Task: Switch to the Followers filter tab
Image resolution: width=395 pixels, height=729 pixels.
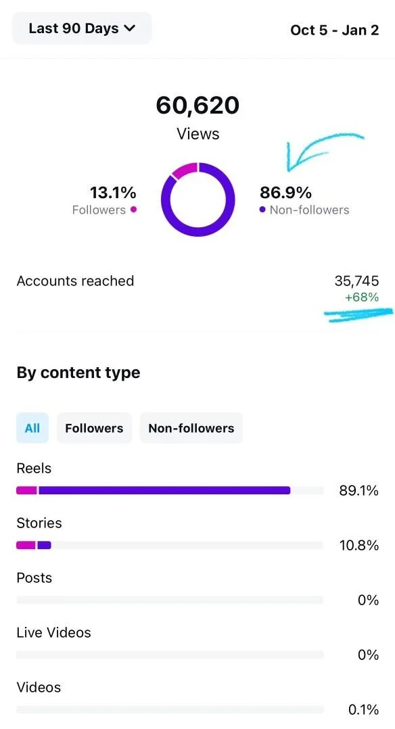Action: pyautogui.click(x=94, y=427)
